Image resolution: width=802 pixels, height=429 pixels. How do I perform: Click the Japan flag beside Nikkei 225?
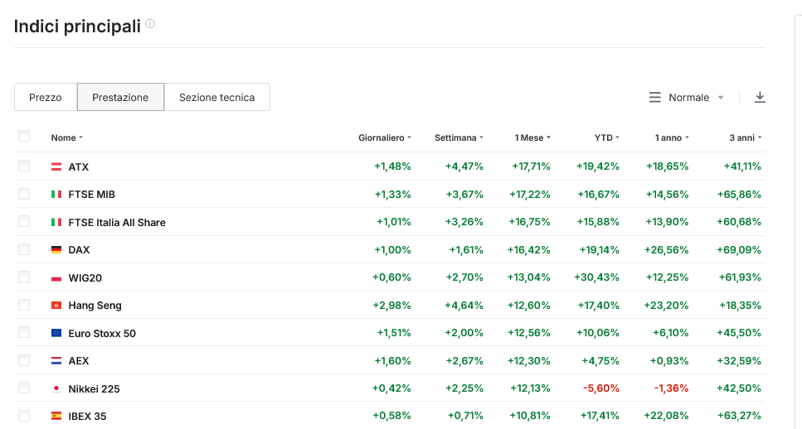56,388
